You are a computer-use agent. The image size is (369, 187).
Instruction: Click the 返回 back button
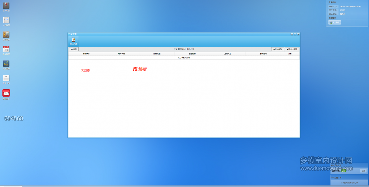pos(74,49)
